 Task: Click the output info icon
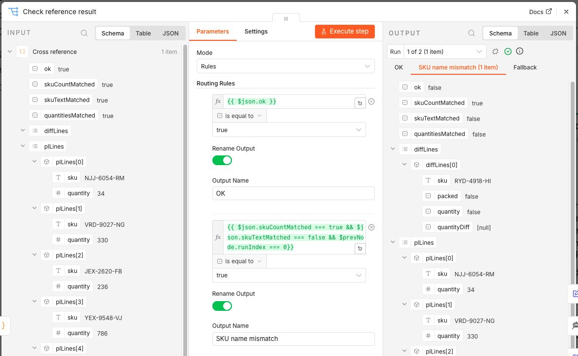520,51
